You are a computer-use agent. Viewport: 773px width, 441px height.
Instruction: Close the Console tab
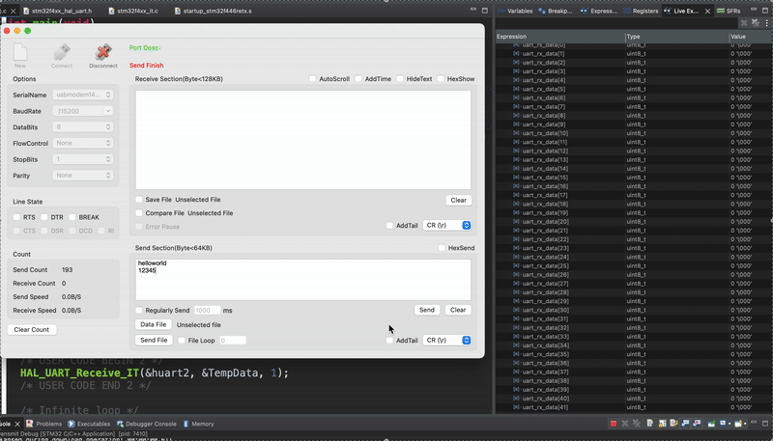pos(17,424)
